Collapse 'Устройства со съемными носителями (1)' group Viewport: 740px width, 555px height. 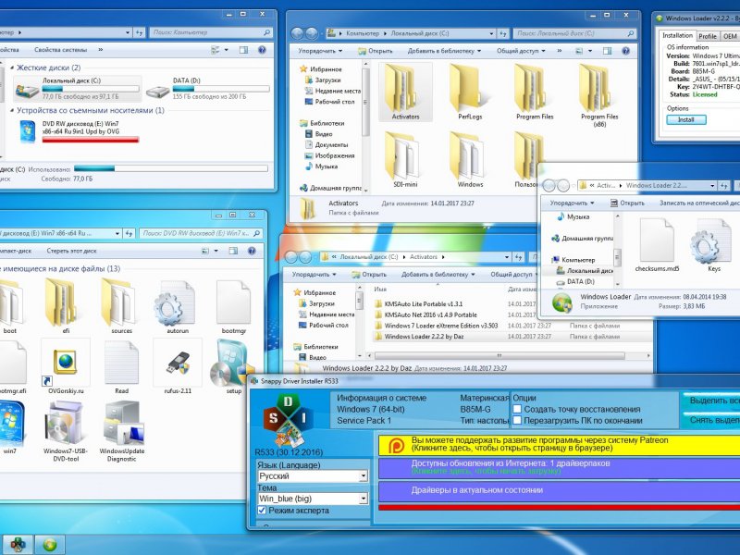click(12, 110)
